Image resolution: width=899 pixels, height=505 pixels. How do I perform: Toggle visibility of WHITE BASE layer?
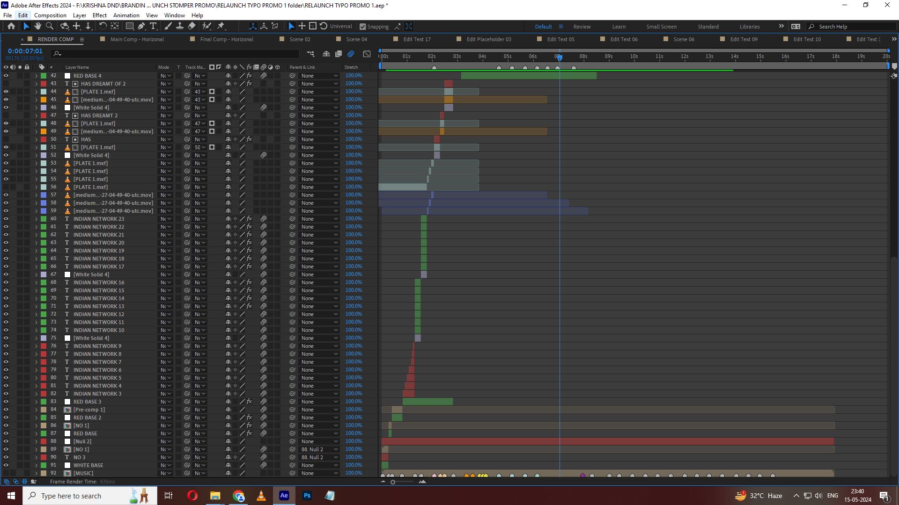coord(6,465)
